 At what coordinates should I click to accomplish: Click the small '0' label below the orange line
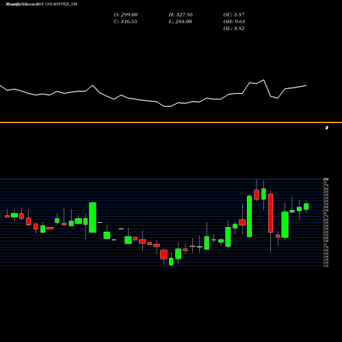[x=327, y=128]
